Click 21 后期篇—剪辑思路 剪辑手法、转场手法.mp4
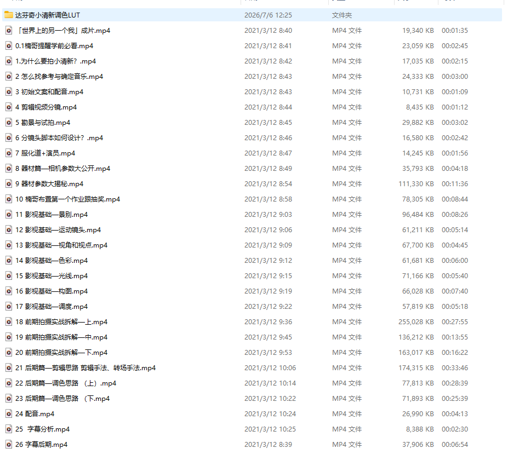The width and height of the screenshot is (519, 454). [x=85, y=368]
